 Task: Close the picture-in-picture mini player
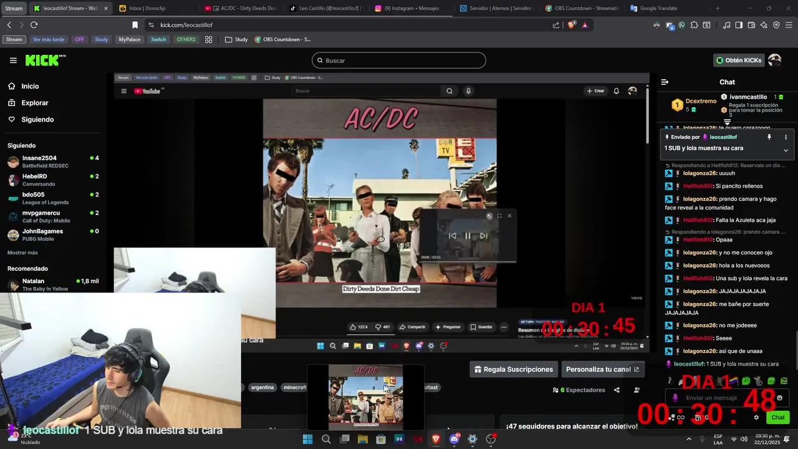(509, 216)
